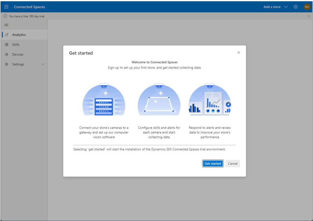Click the settings gear in header
This screenshot has height=221, width=313.
pyautogui.click(x=296, y=7)
